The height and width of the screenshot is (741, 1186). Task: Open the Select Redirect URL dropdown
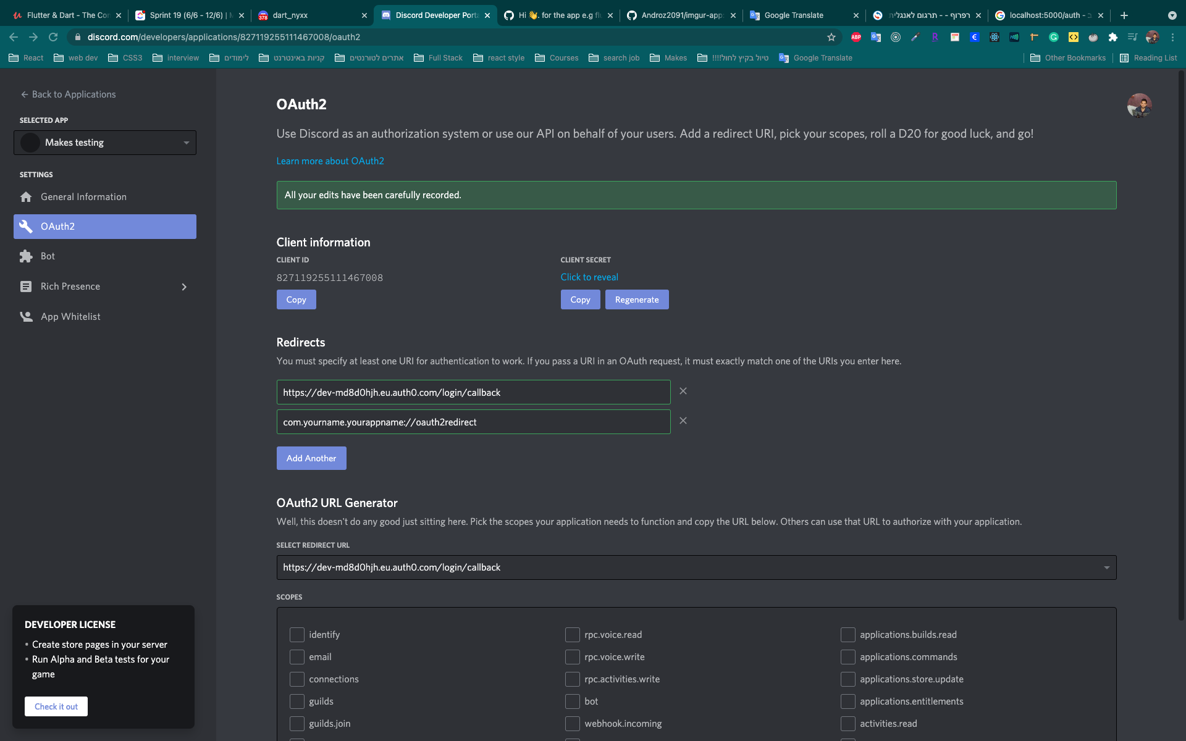(696, 567)
